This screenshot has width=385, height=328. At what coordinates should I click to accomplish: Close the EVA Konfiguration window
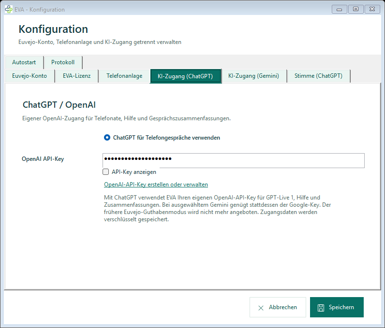[x=372, y=9]
